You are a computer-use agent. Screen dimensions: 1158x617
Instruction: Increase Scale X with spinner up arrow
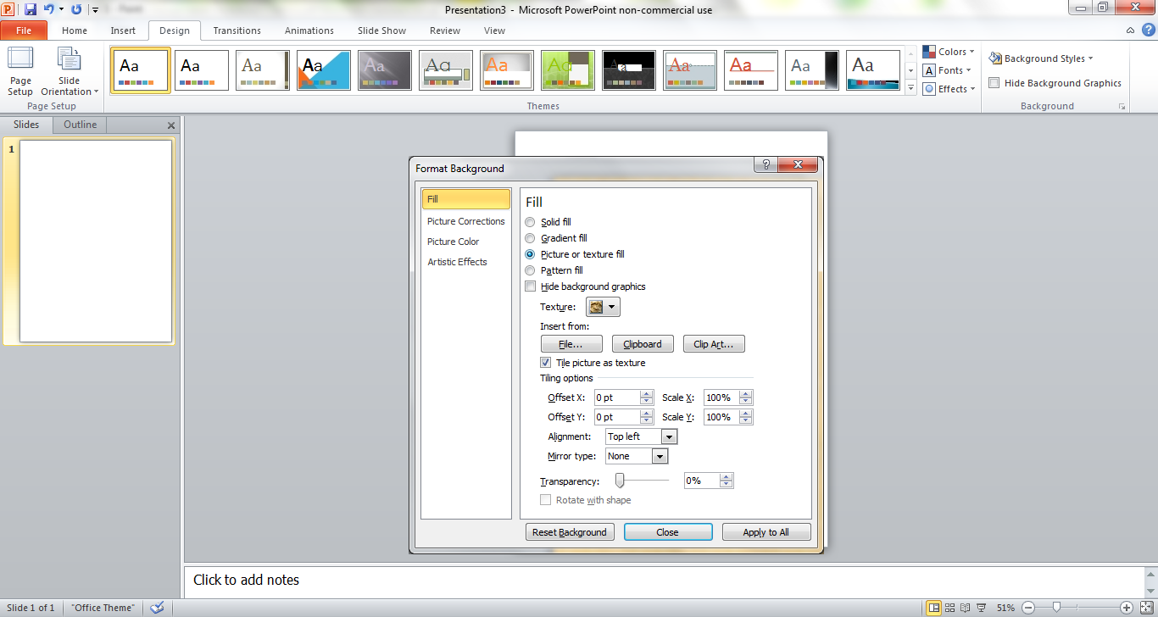746,394
